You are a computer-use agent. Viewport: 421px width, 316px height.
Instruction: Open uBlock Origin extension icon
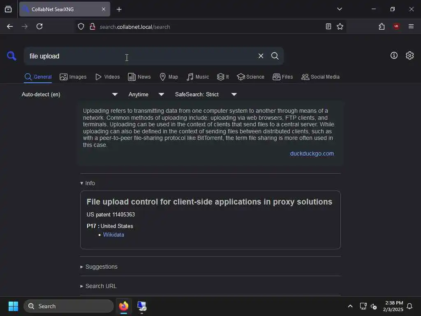pyautogui.click(x=396, y=26)
